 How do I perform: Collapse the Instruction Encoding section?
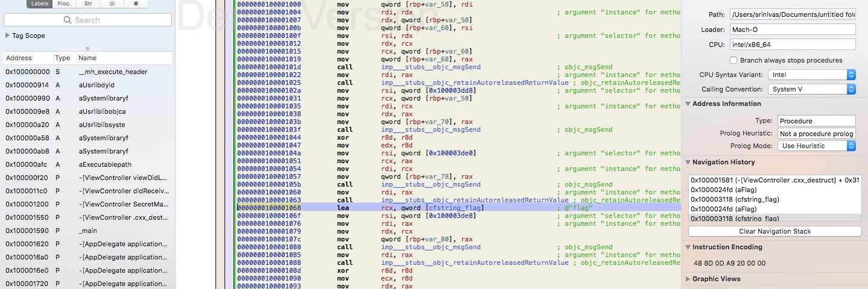point(688,247)
